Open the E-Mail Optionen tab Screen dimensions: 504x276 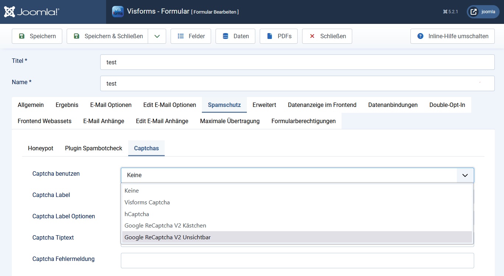click(111, 105)
